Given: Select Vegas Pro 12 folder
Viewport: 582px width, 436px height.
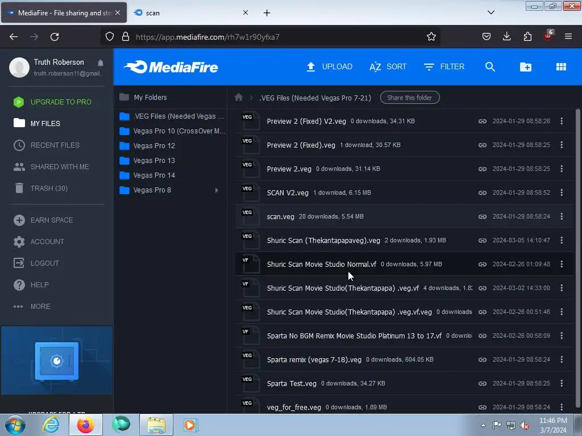Looking at the screenshot, I should tap(147, 146).
